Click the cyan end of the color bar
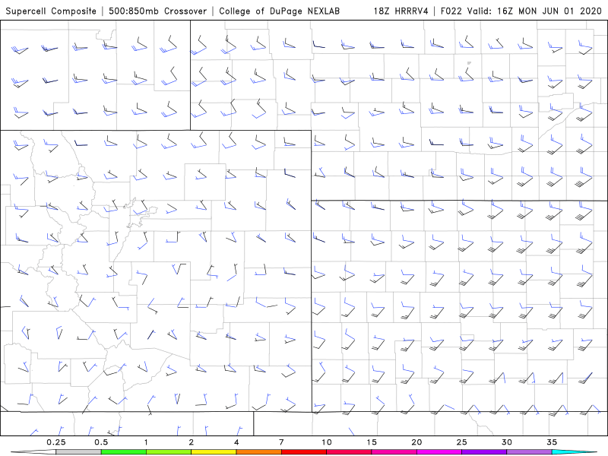This screenshot has height=456, width=608. point(574,452)
